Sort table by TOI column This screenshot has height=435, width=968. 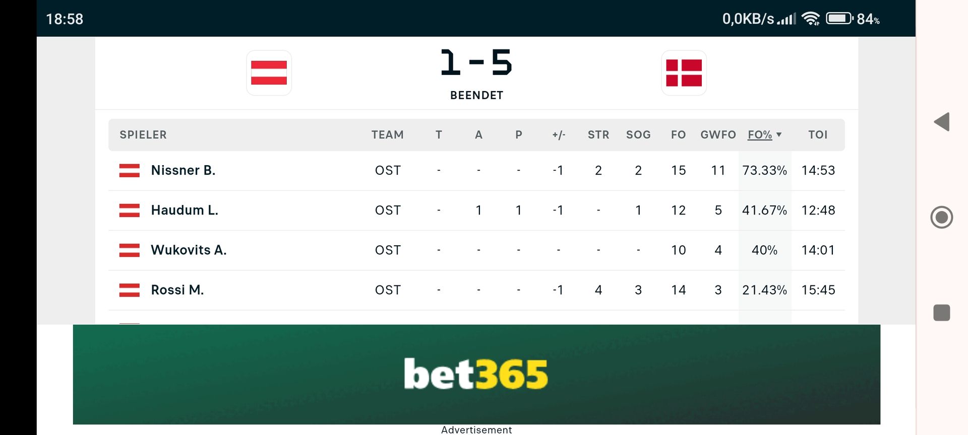pos(817,135)
